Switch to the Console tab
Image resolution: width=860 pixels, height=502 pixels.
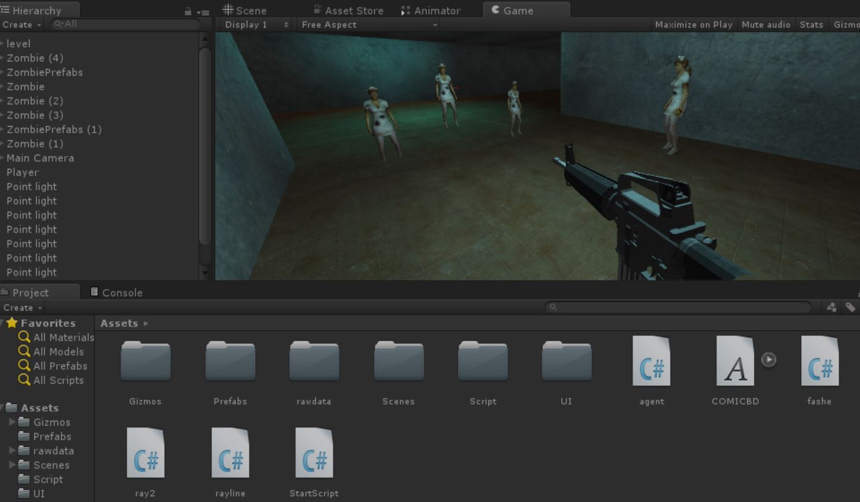[x=117, y=292]
